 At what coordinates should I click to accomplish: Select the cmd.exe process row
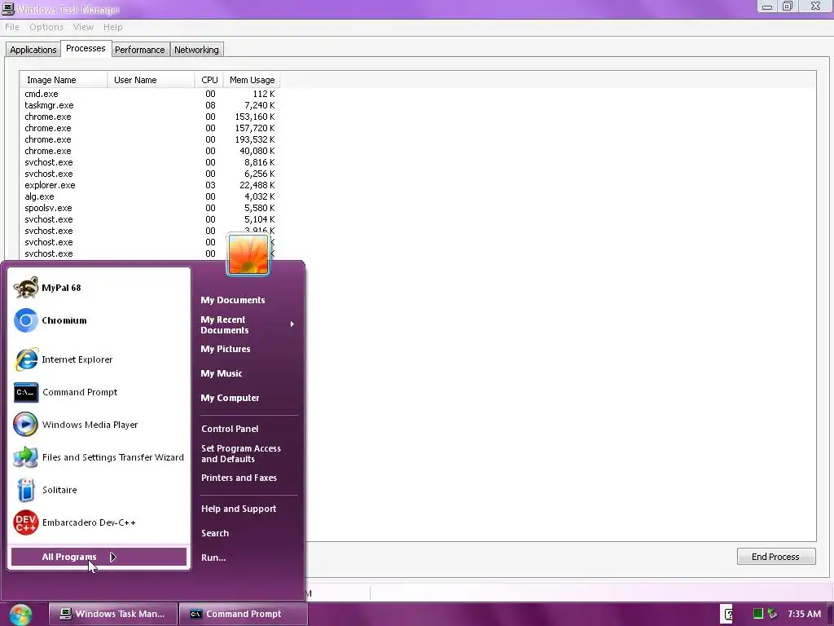click(x=150, y=95)
